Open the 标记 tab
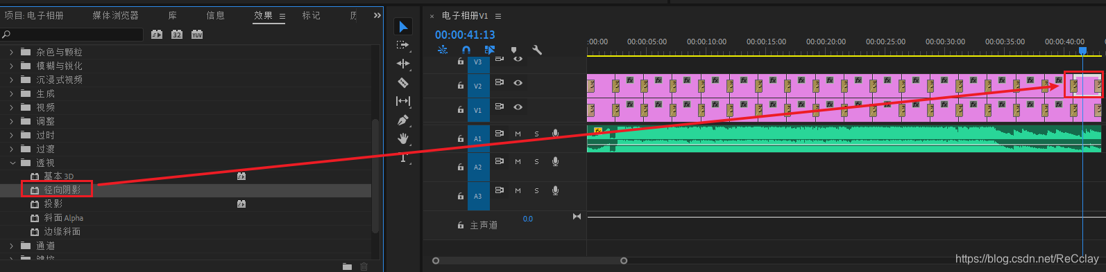Image resolution: width=1106 pixels, height=272 pixels. 311,15
